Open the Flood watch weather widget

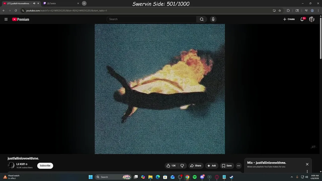[11, 177]
